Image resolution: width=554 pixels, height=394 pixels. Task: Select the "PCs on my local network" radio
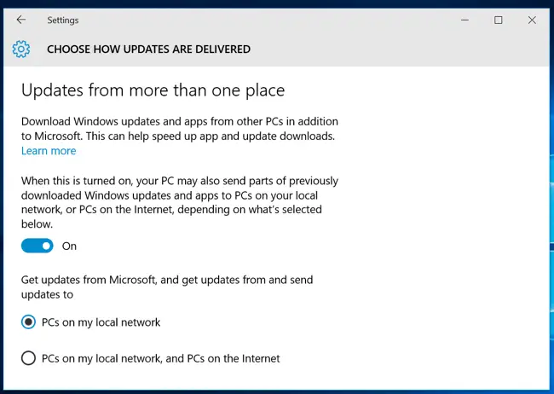point(28,322)
